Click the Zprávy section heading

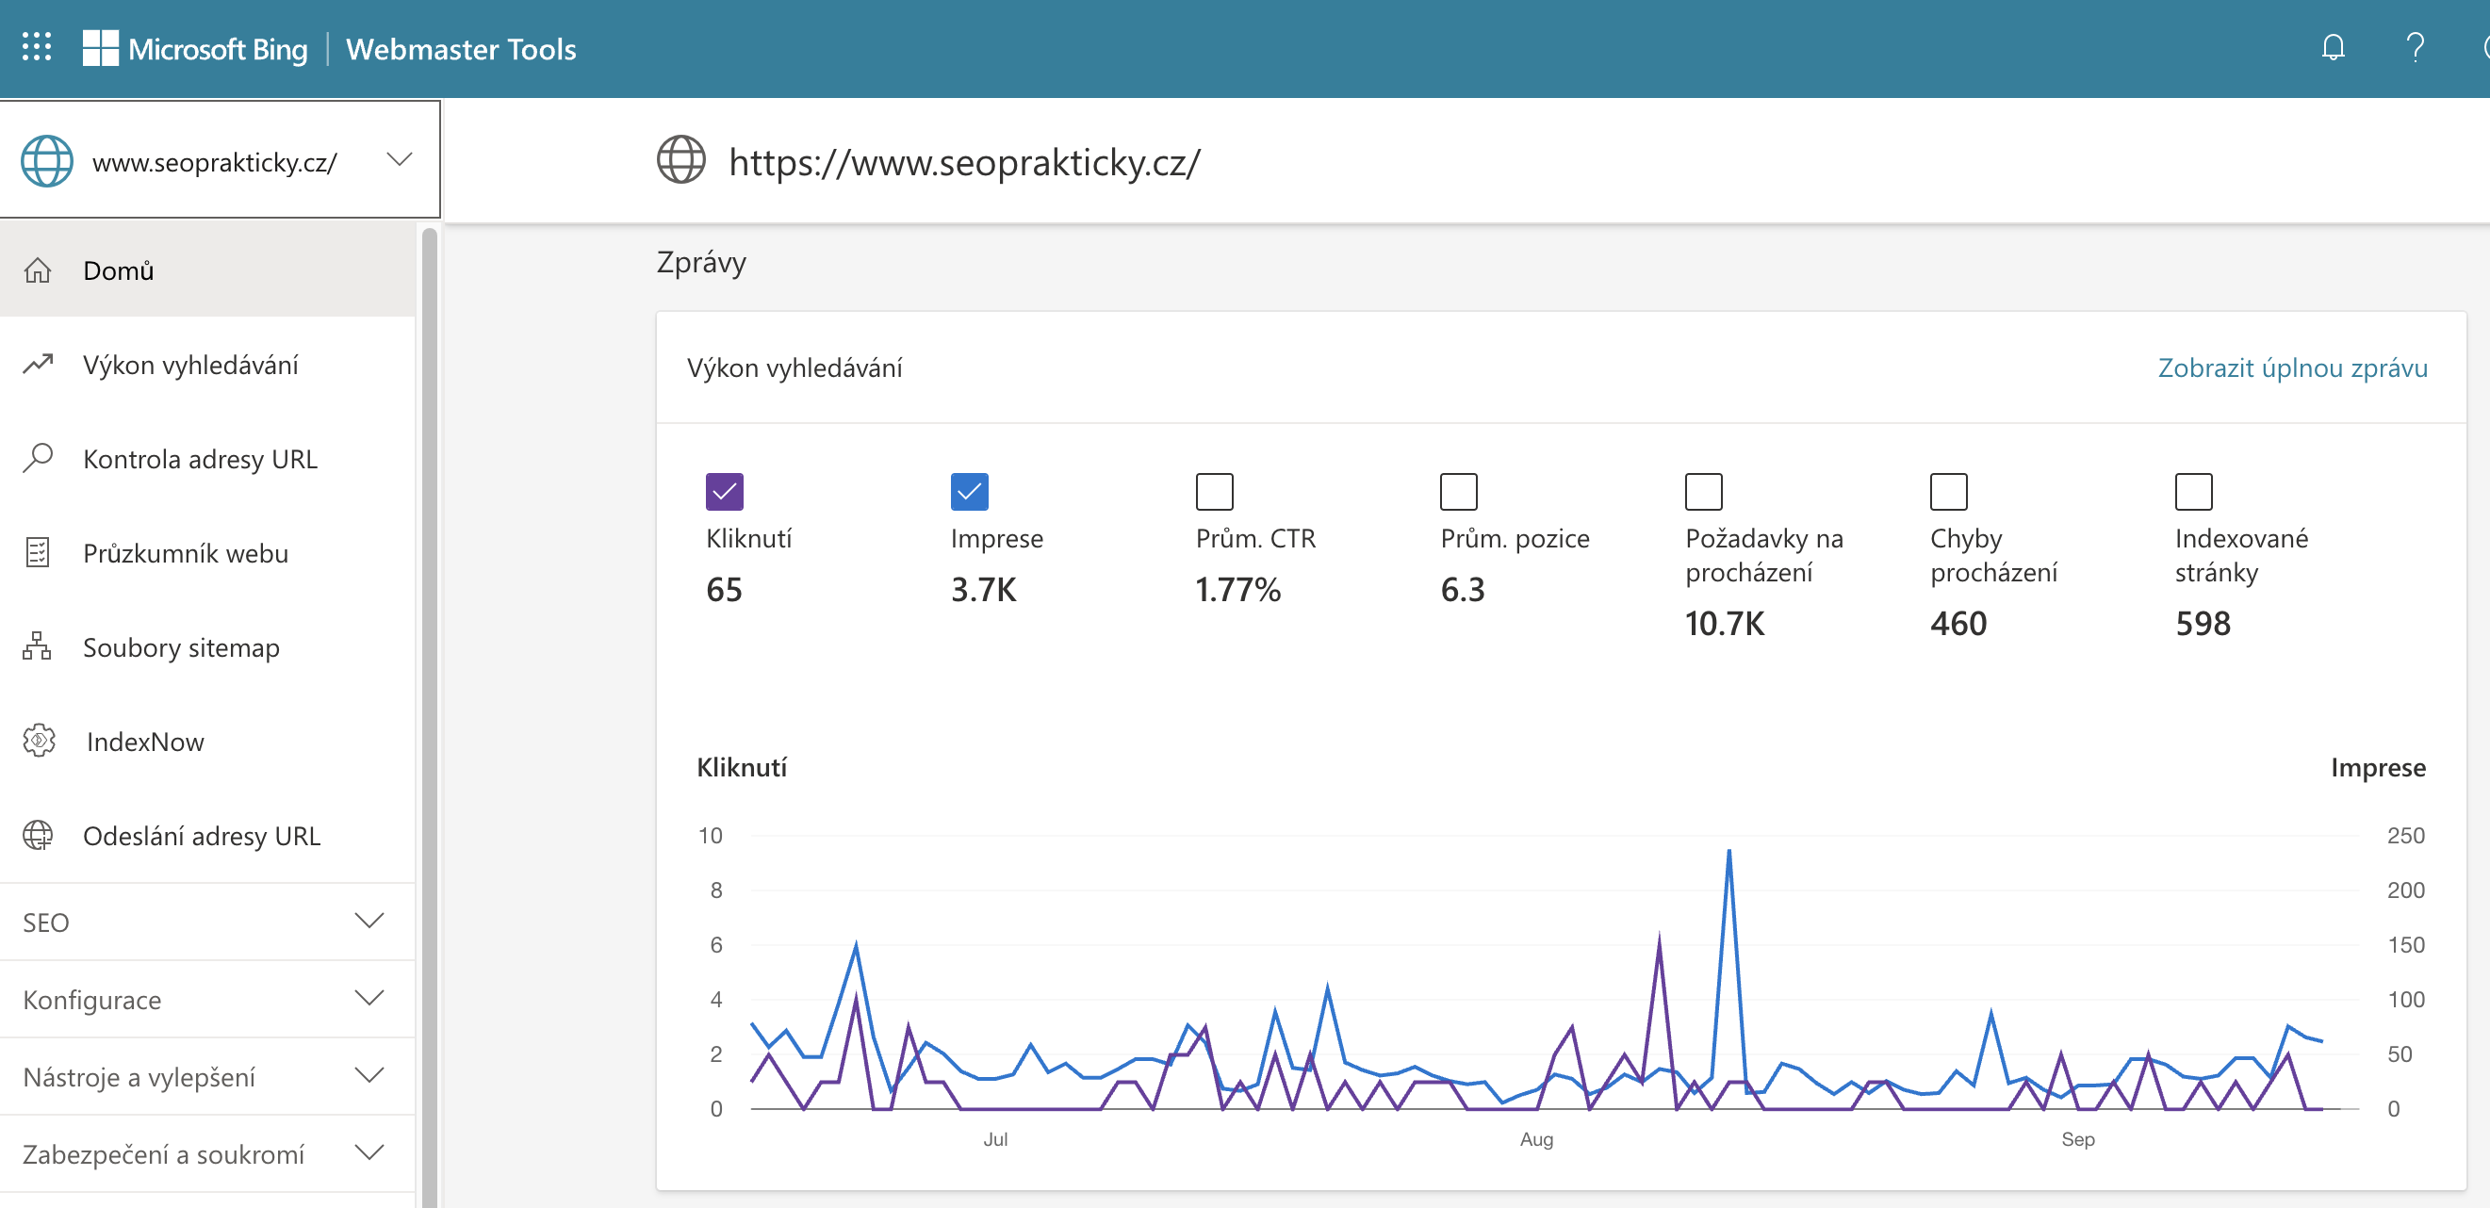[701, 262]
